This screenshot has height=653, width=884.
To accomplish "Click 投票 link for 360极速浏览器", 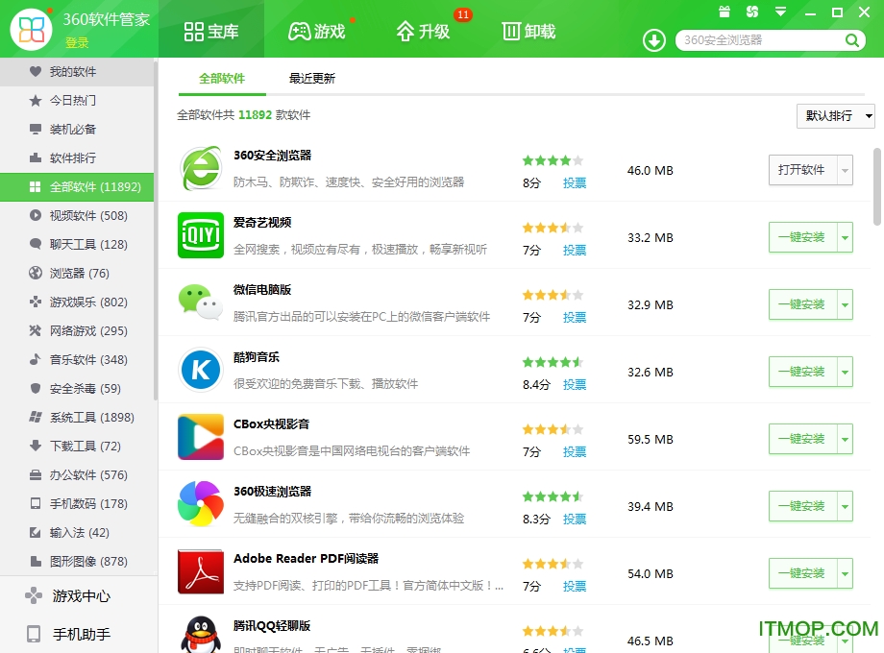I will click(x=575, y=519).
